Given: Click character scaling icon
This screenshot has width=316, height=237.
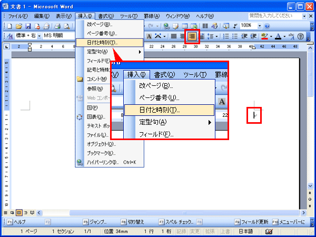Looking at the screenshot, I should pyautogui.click(x=158, y=36).
